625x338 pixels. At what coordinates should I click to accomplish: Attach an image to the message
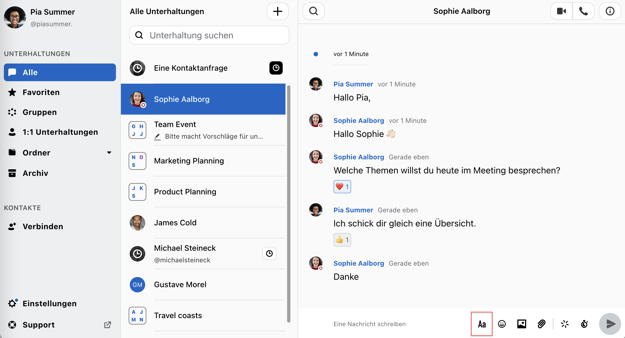[521, 324]
